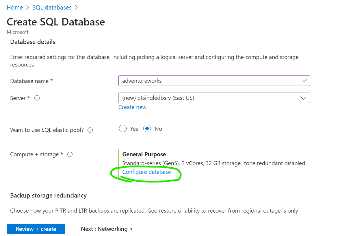Select No for SQL elastic pool

coord(147,129)
